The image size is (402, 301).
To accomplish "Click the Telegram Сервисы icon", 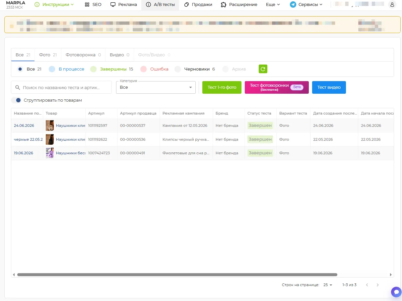I will coord(293,5).
